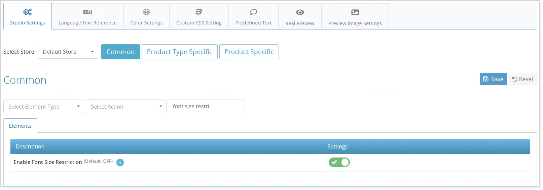Go to Predefined Text tab
The image size is (543, 190).
tap(254, 16)
